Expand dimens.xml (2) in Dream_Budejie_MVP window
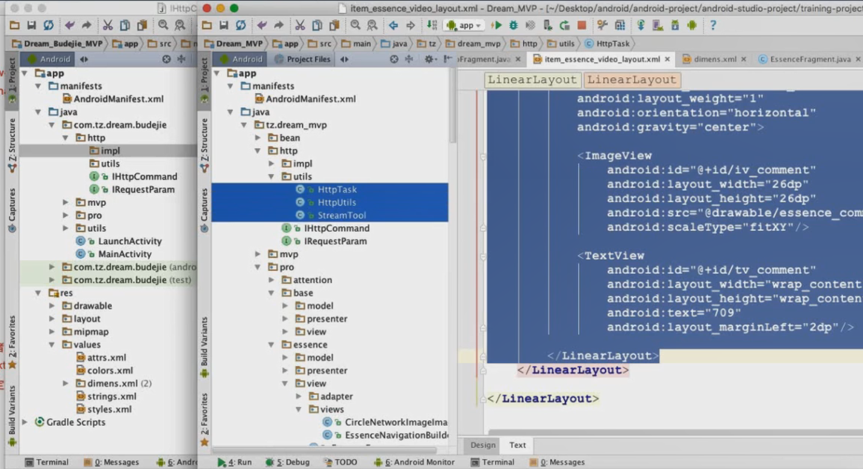Image resolution: width=863 pixels, height=469 pixels. [65, 383]
